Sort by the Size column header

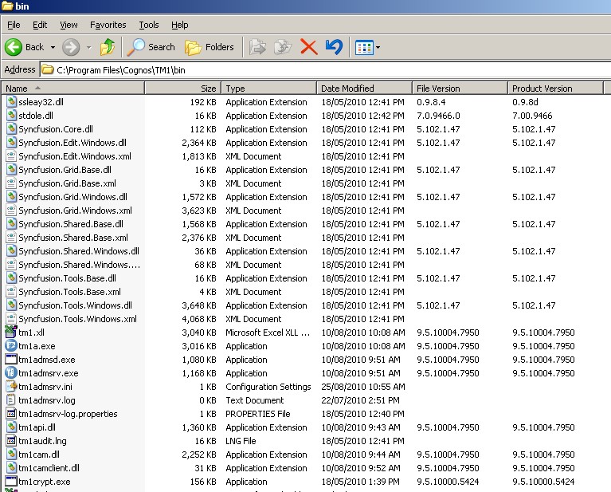click(182, 89)
